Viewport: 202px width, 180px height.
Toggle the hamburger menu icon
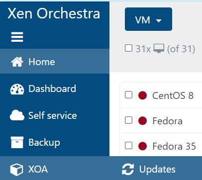[17, 37]
